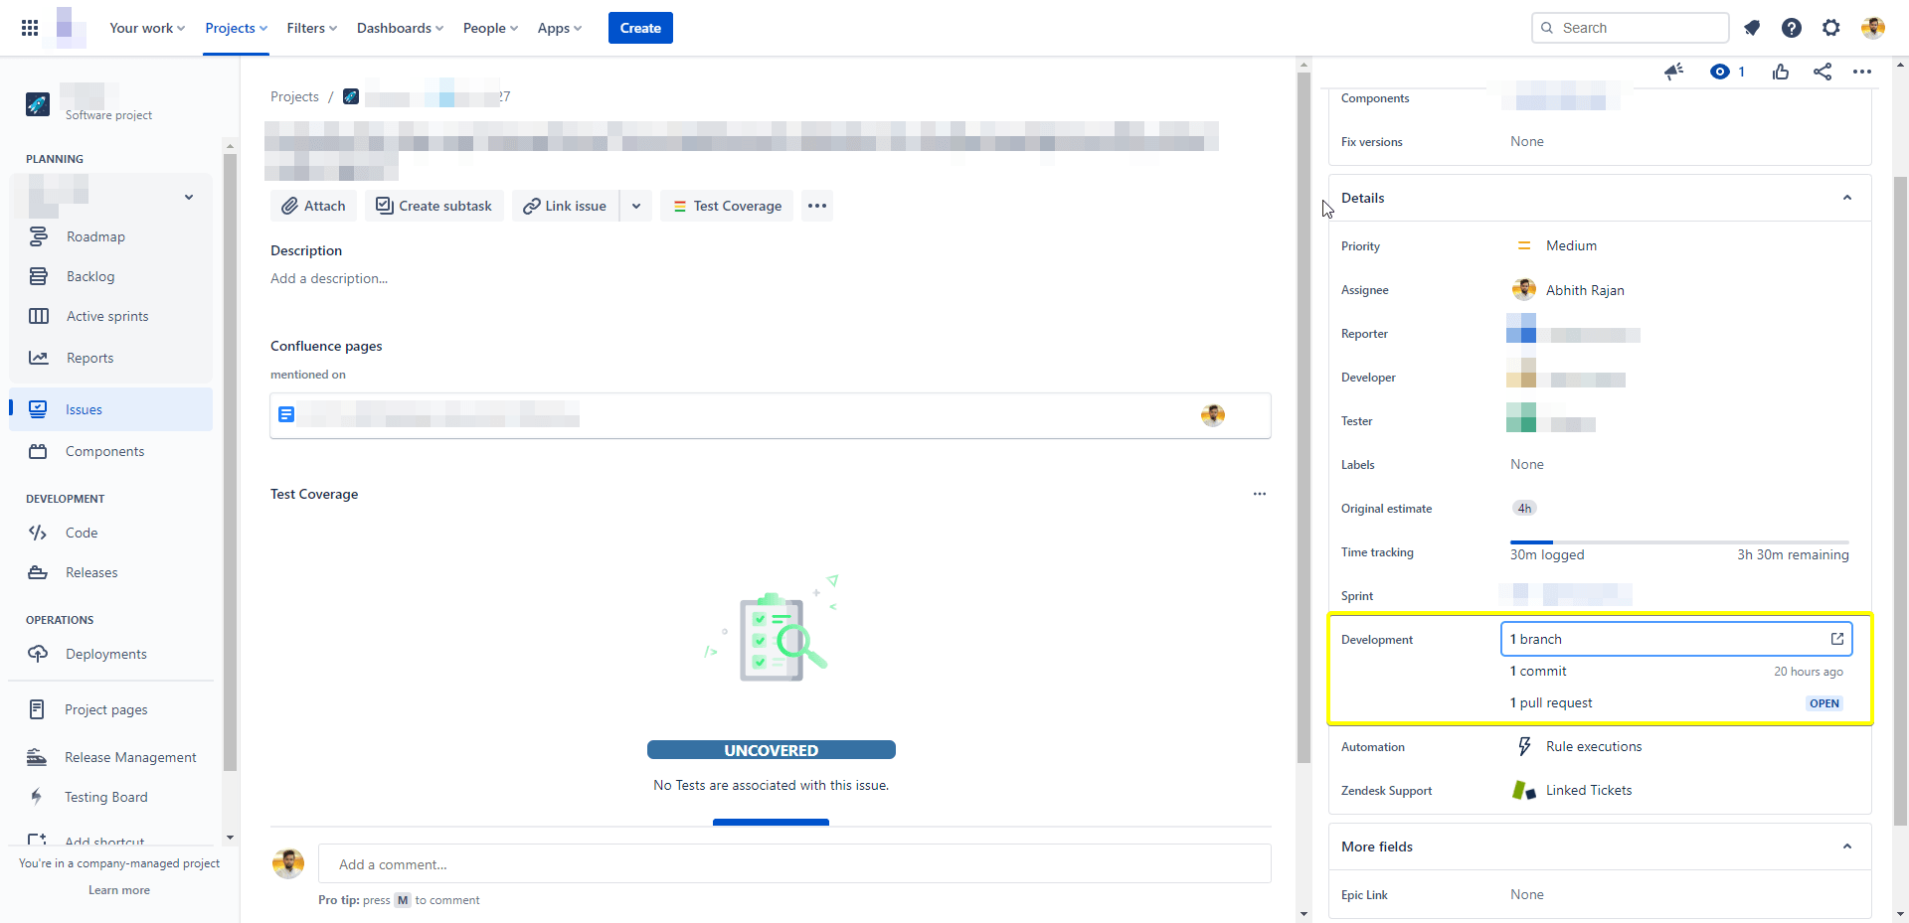Vote on the issue with thumbs up
Viewport: 1909px width, 923px height.
point(1780,71)
